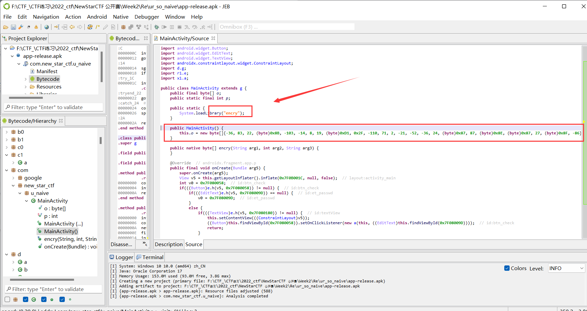
Task: Expand the Resources folder in Project Explorer
Action: (26, 86)
